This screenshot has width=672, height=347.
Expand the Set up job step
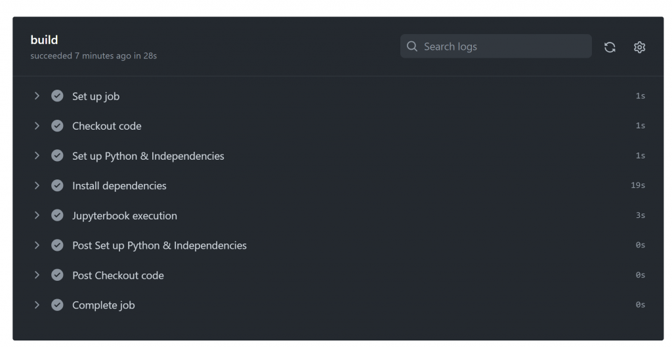click(37, 96)
